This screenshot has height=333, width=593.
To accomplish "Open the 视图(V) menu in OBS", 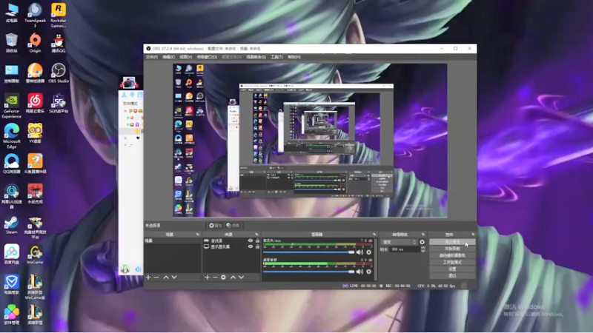I will pos(186,57).
